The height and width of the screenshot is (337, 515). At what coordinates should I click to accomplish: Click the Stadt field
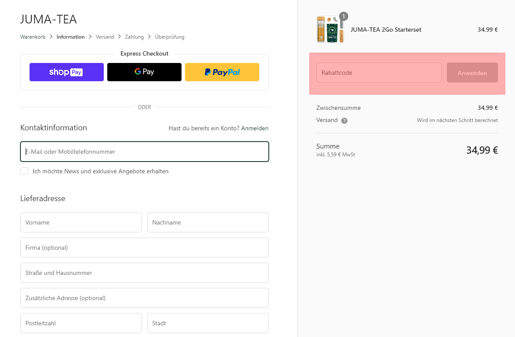click(x=208, y=323)
